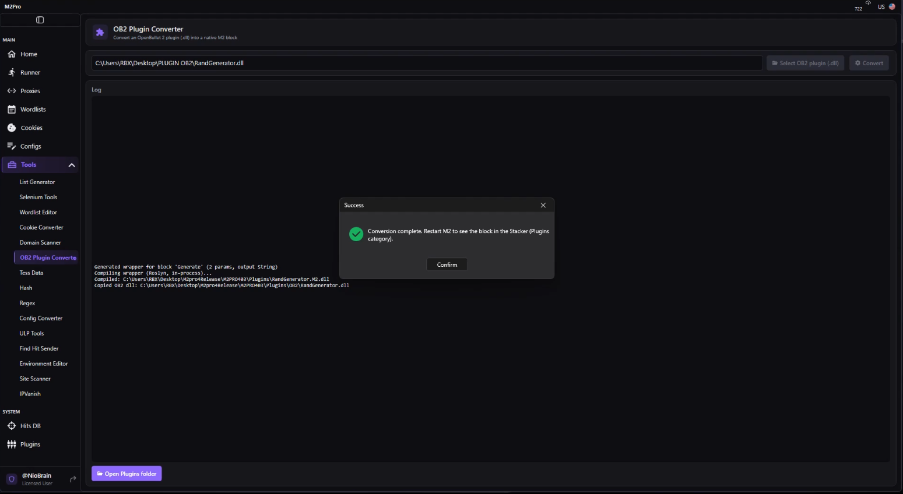Open IPVanish tool

(30, 394)
